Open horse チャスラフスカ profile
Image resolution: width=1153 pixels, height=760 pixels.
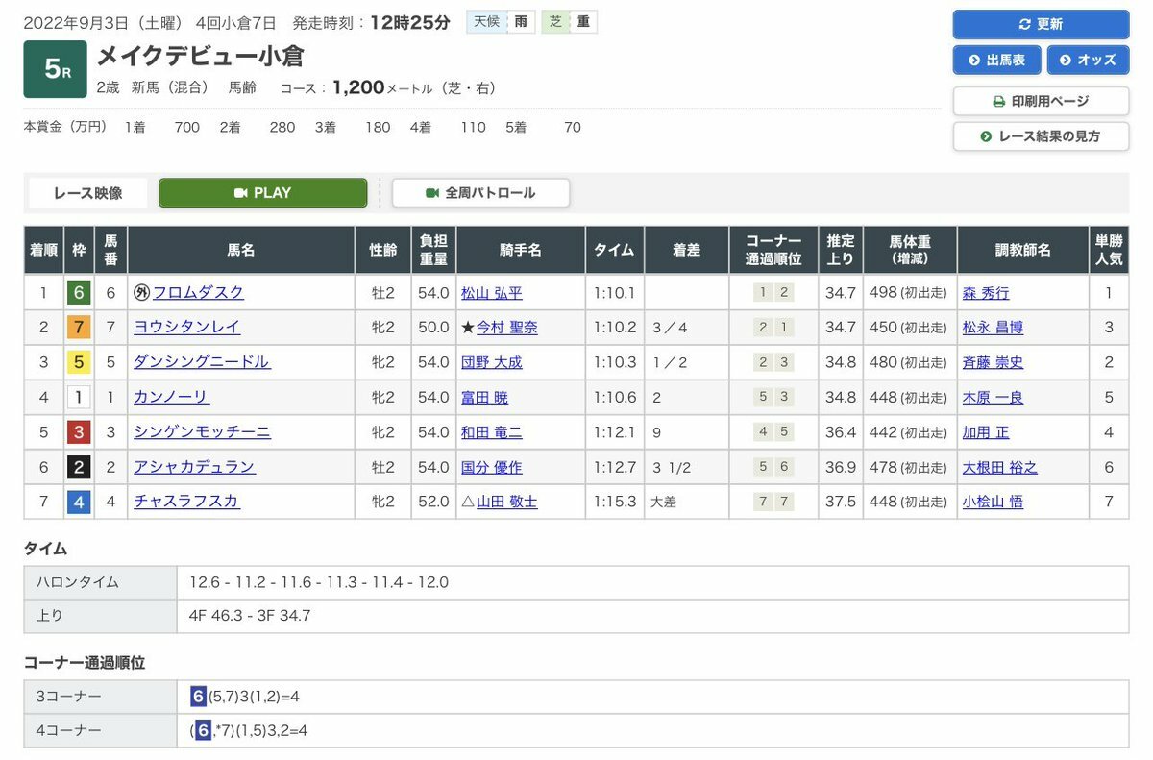point(186,502)
